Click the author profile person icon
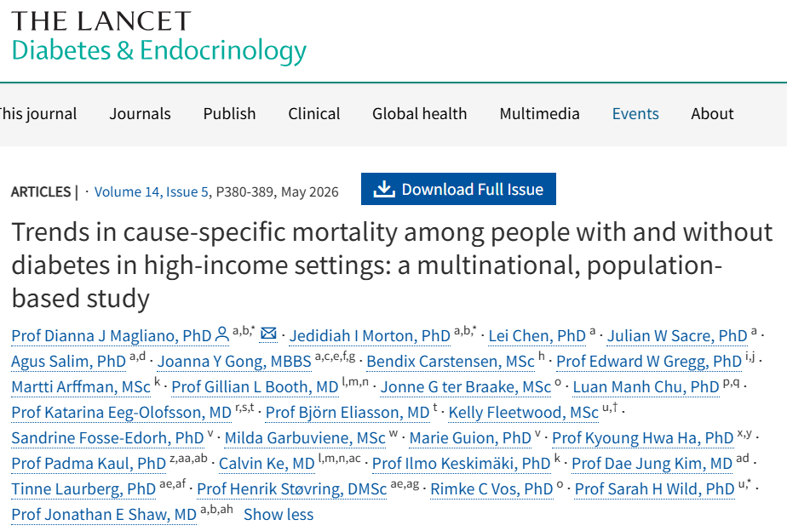This screenshot has height=531, width=787. pos(222,334)
